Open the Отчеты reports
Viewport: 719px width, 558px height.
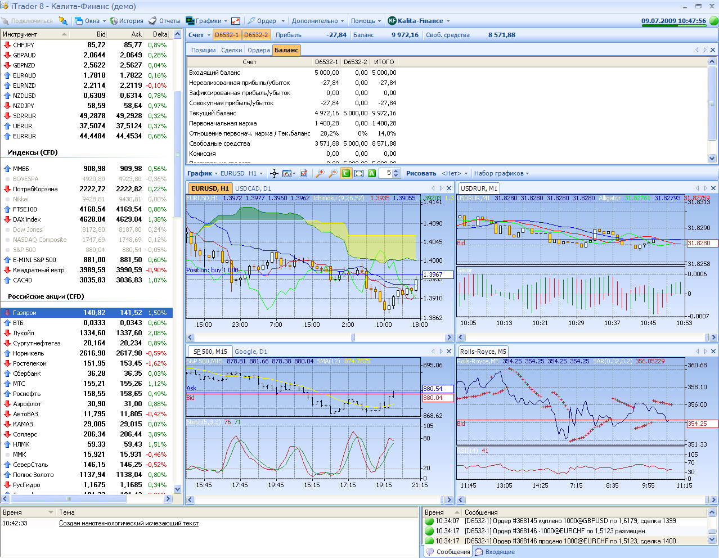click(164, 21)
